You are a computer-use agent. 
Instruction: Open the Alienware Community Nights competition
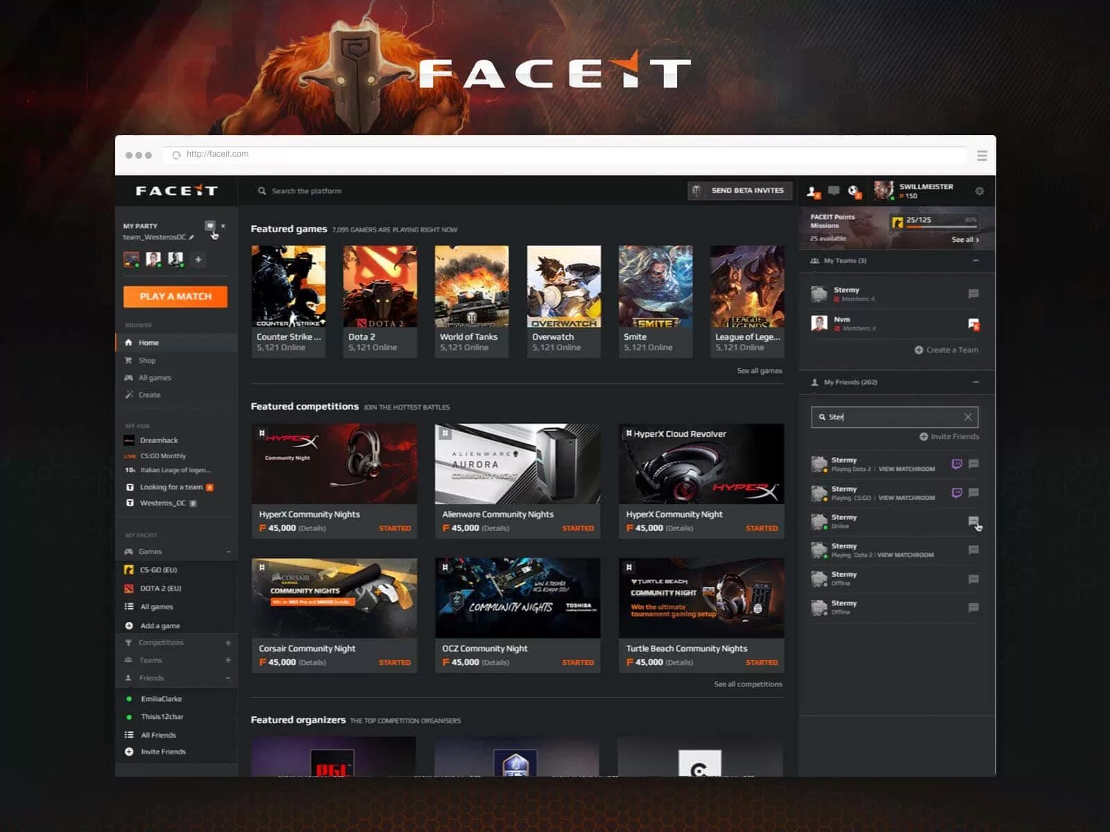tap(518, 481)
